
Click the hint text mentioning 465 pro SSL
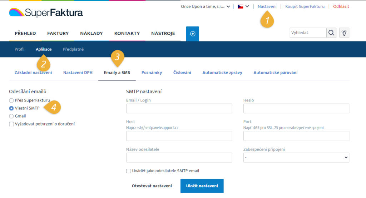tap(283, 128)
